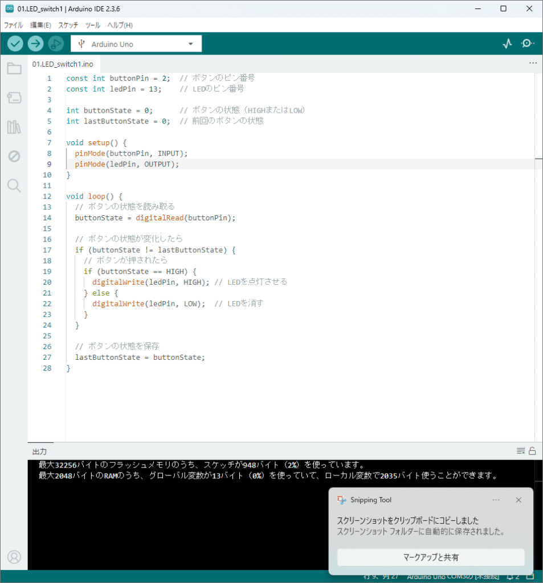This screenshot has width=543, height=583.
Task: Start the debugger with the play-bug icon
Action: (56, 44)
